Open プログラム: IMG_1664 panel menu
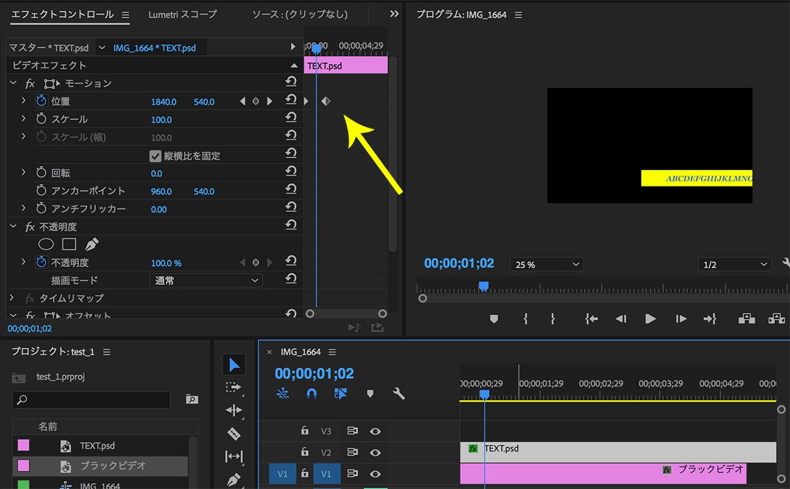This screenshot has width=790, height=489. 518,14
